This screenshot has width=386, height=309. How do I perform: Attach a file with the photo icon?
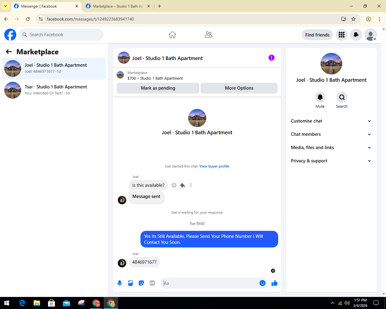(130, 283)
